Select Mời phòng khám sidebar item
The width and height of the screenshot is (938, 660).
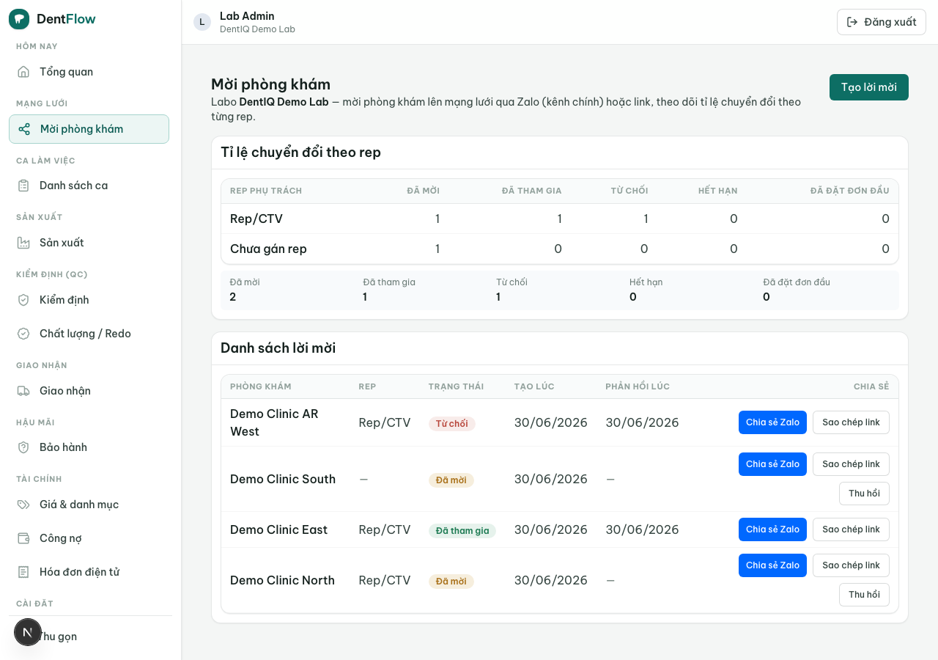pyautogui.click(x=89, y=129)
